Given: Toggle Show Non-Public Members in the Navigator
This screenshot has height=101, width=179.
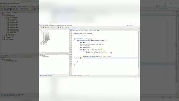Looking at the screenshot, I should point(45,75).
